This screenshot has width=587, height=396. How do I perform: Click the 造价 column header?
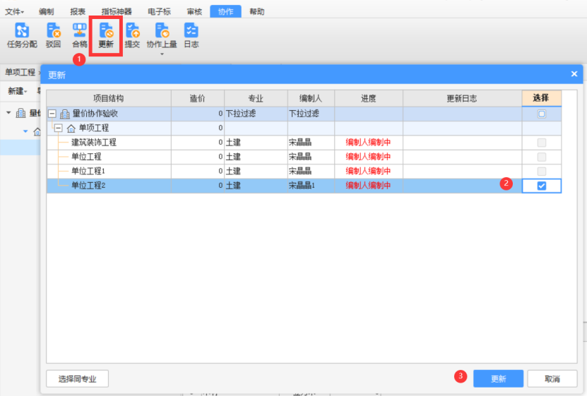coord(198,98)
